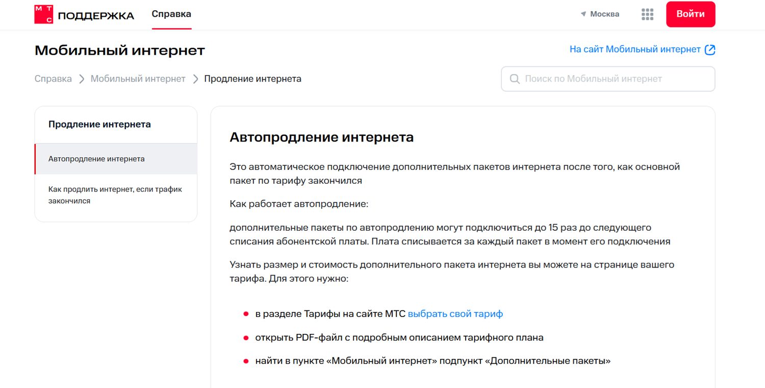Screen dimensions: 765x388
Task: Click the Автопродление интернета article heading
Action: click(321, 137)
